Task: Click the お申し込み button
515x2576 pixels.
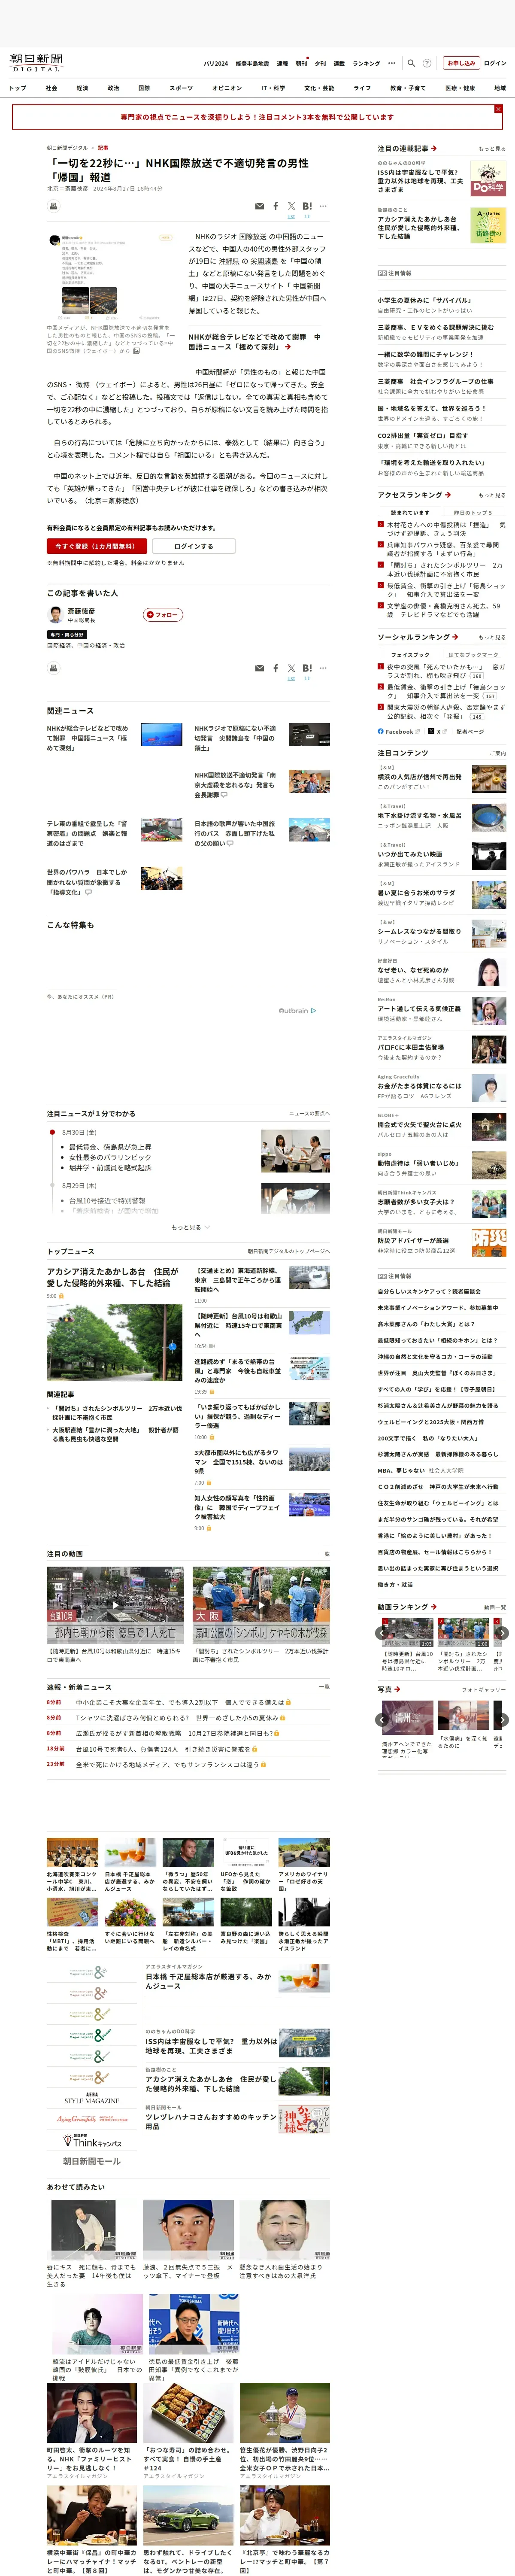Action: pyautogui.click(x=461, y=63)
